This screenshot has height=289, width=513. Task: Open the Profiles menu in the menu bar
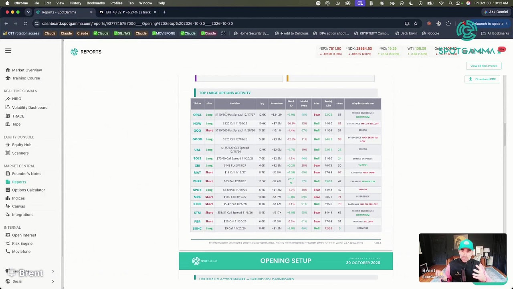point(116,3)
